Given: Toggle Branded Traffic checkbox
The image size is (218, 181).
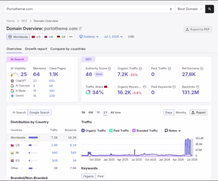Looking at the screenshot, I should [134, 131].
